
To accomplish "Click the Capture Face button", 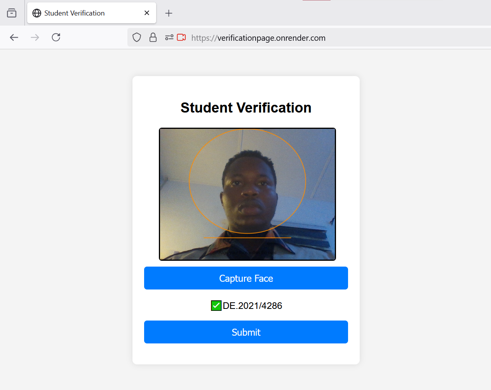I will tap(246, 278).
